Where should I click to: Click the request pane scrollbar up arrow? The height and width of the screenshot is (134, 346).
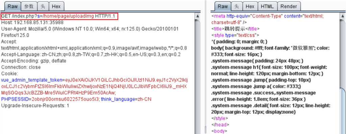[197, 16]
